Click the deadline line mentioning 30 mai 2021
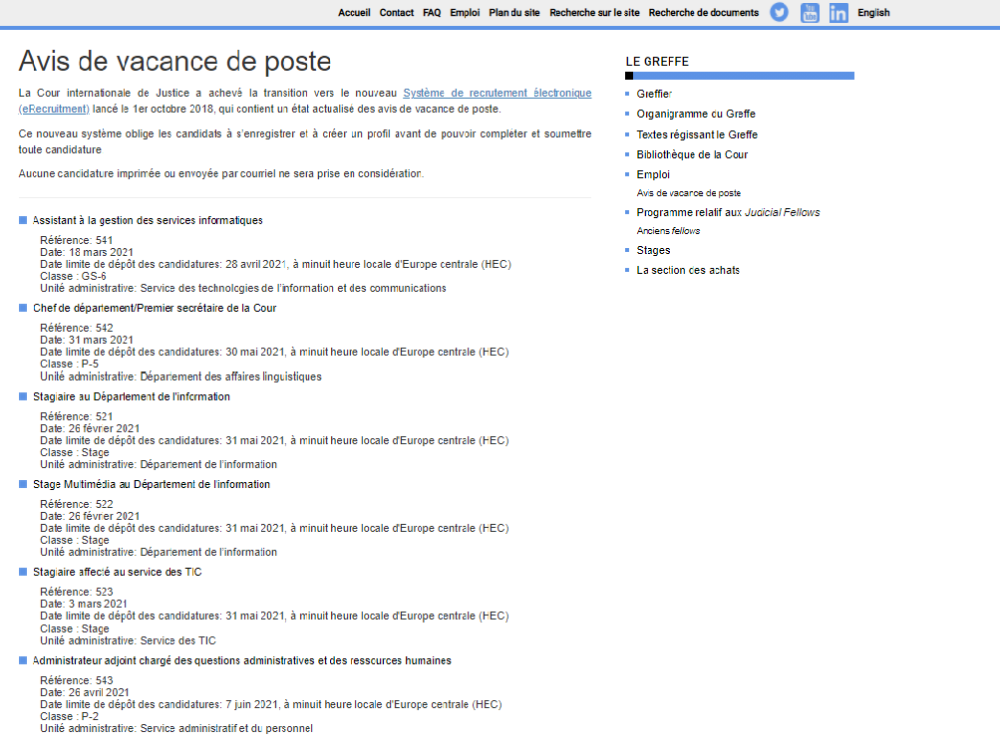Screen dimensions: 1000x744 274,353
